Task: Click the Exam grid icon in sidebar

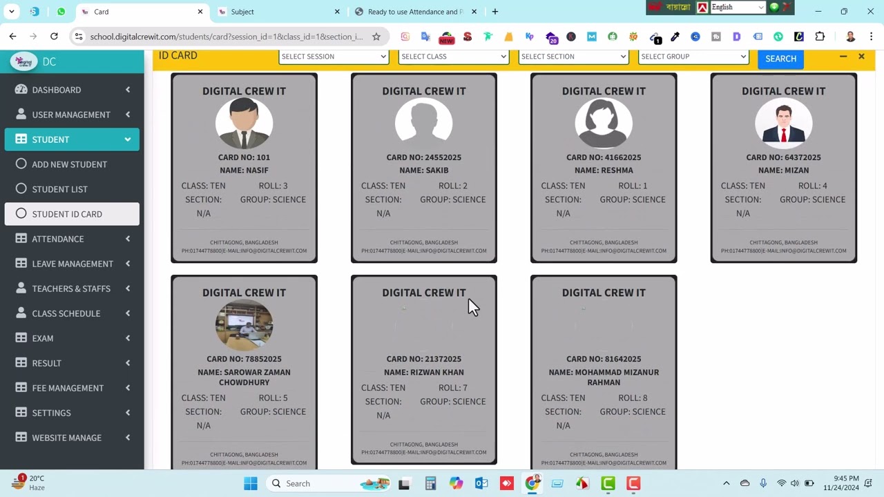Action: 21,338
